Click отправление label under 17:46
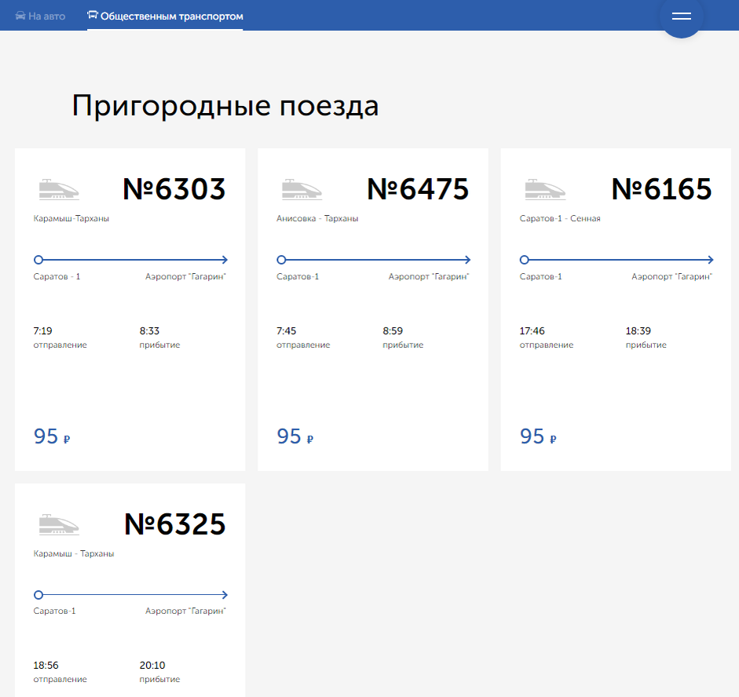739x697 pixels. click(547, 345)
